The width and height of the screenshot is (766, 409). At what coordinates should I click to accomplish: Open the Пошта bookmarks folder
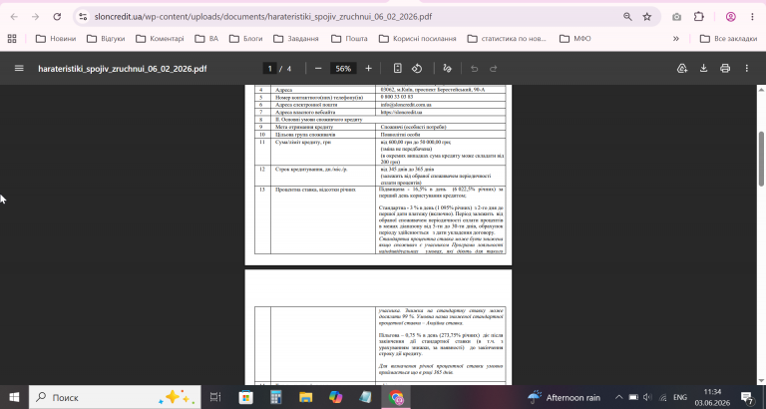pyautogui.click(x=349, y=39)
